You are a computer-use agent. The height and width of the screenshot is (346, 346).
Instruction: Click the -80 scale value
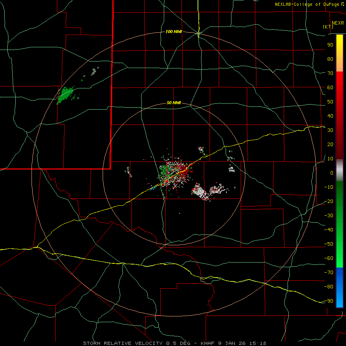click(329, 287)
